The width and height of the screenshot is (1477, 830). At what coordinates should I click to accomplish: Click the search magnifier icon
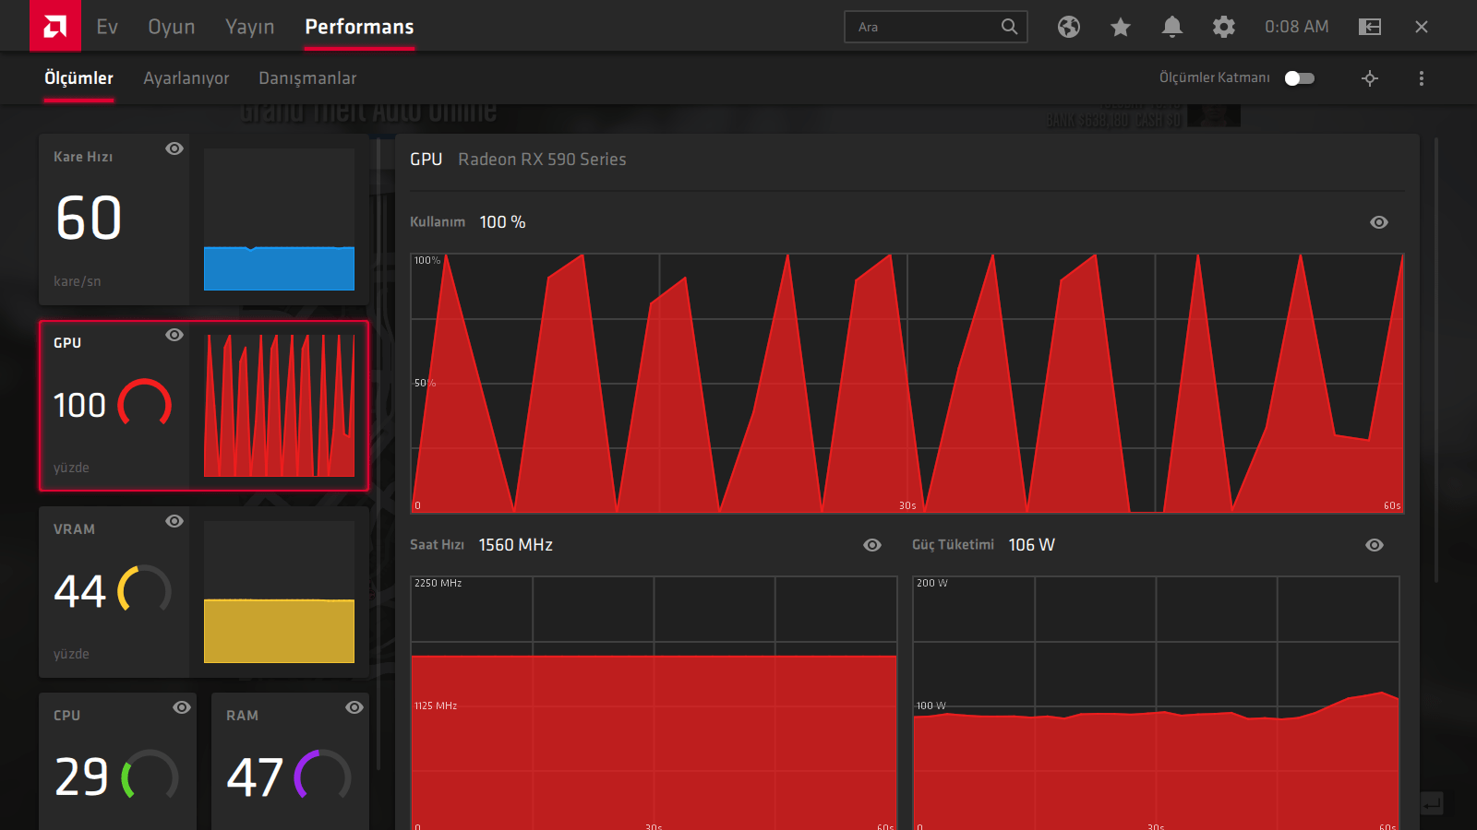click(1010, 27)
